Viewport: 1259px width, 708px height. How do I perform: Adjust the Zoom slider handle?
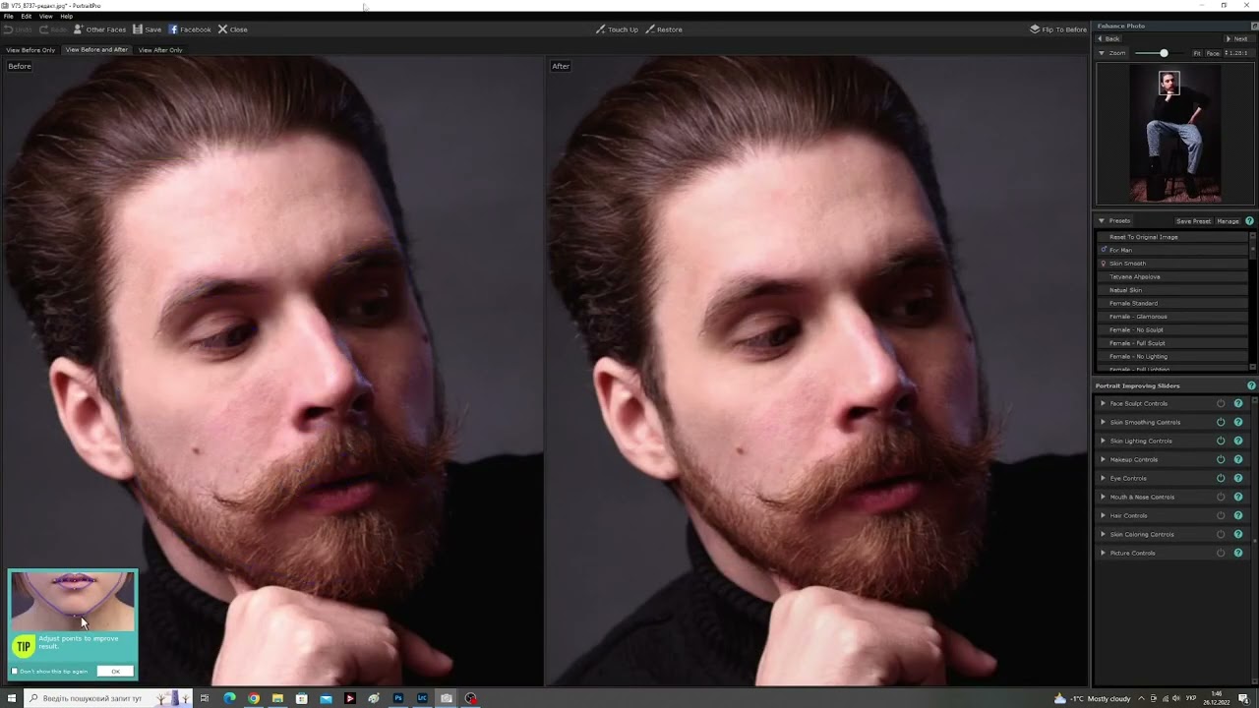tap(1164, 53)
